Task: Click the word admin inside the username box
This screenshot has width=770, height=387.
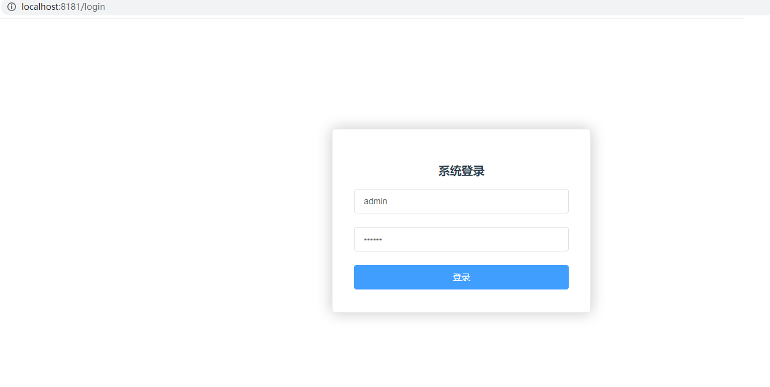Action: point(375,201)
